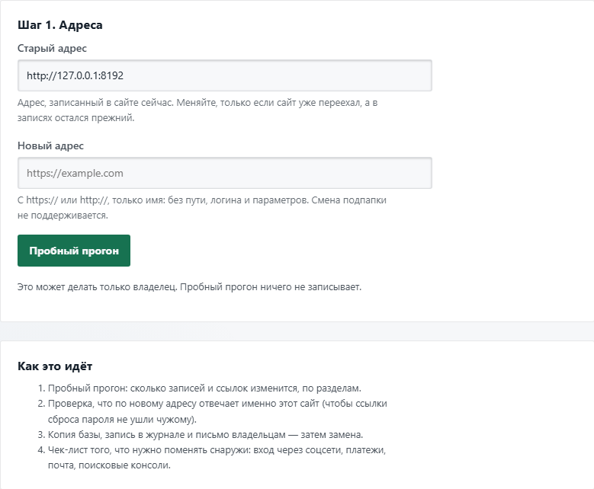
Task: Select the heading 'Шаг 1. Адреса'
Action: [59, 25]
